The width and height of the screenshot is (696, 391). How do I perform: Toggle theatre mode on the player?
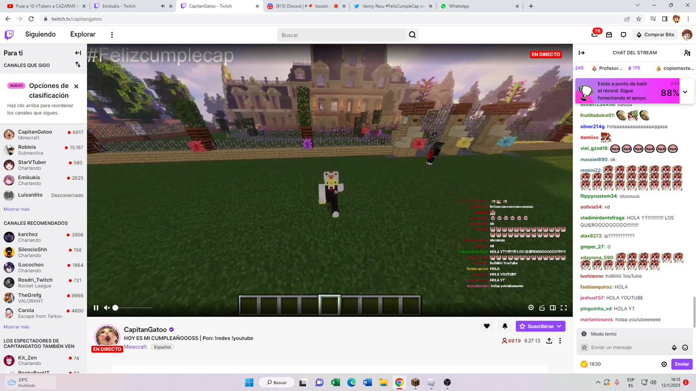click(553, 308)
